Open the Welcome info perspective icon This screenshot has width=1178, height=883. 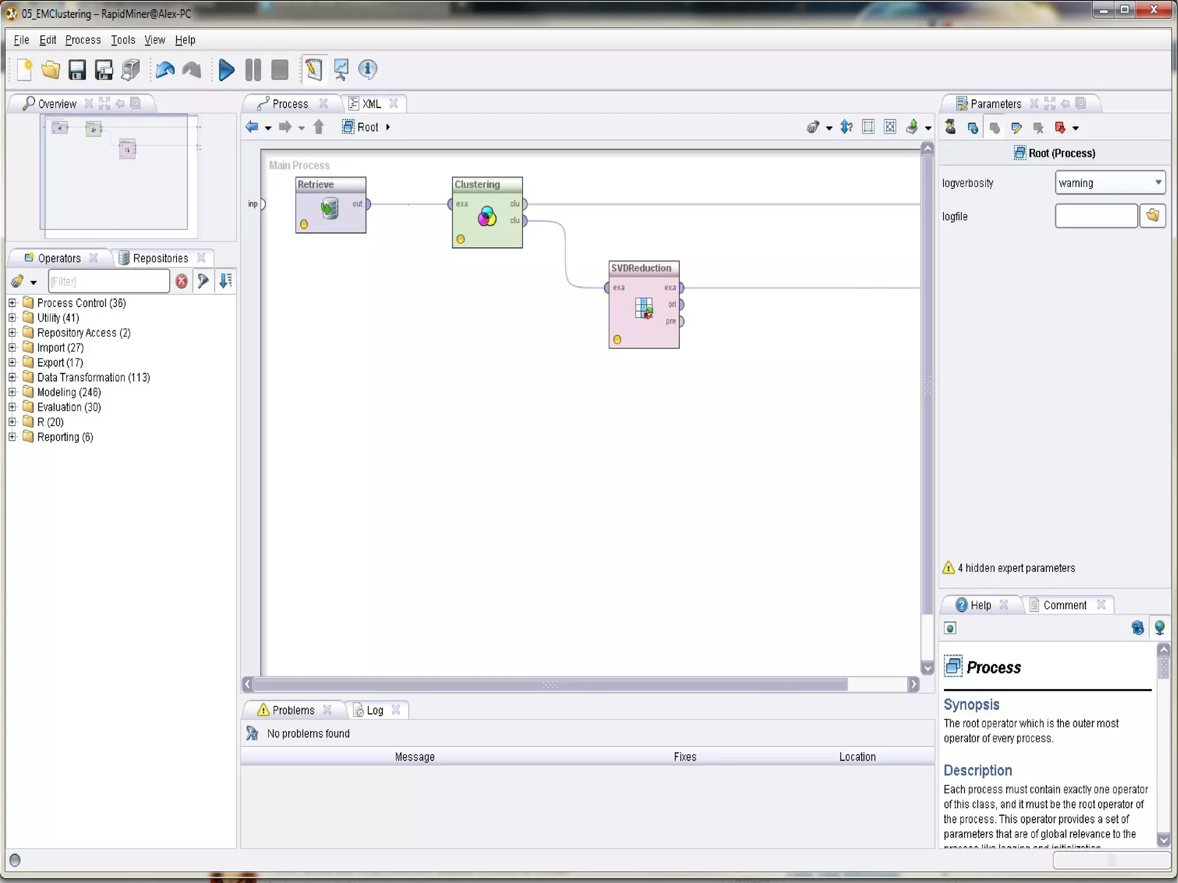pos(368,70)
